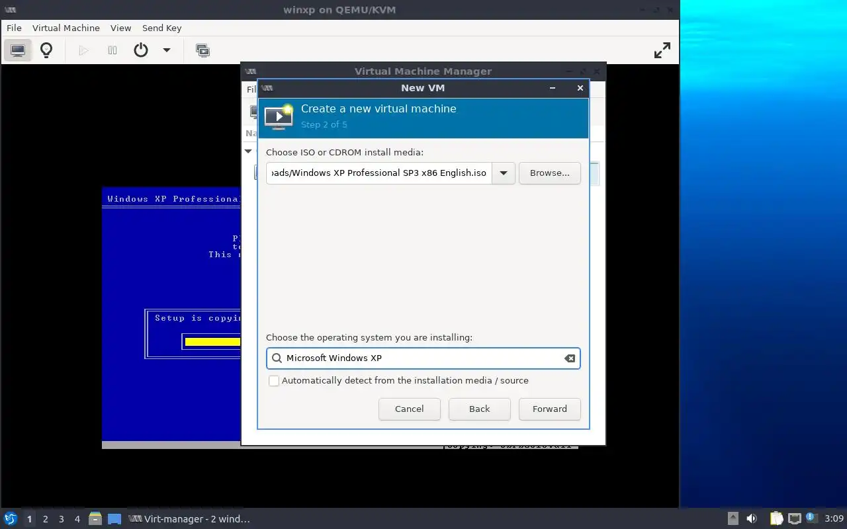847x529 pixels.
Task: Click the yellow Setup copy progress bar
Action: 212,342
